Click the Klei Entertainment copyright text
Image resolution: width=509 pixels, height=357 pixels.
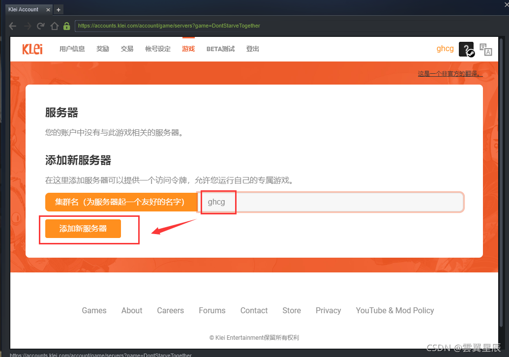[x=254, y=337]
